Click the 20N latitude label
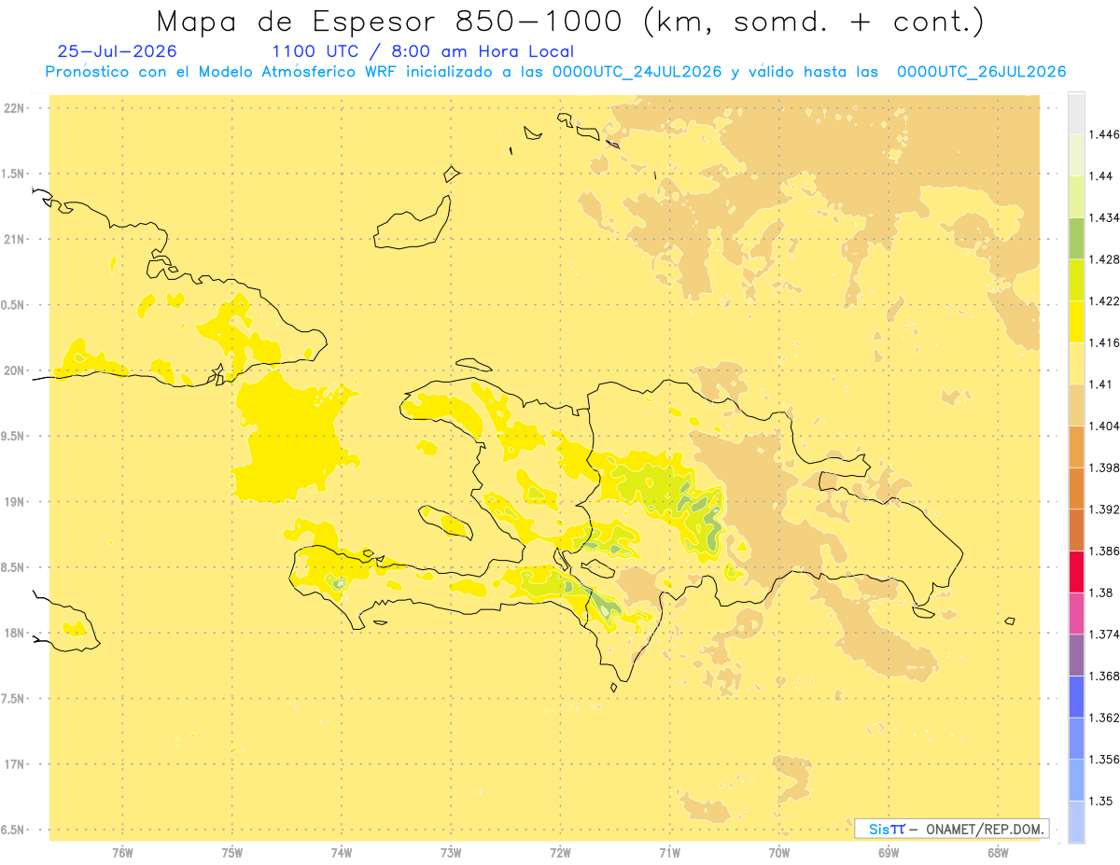Image resolution: width=1120 pixels, height=865 pixels. click(15, 370)
